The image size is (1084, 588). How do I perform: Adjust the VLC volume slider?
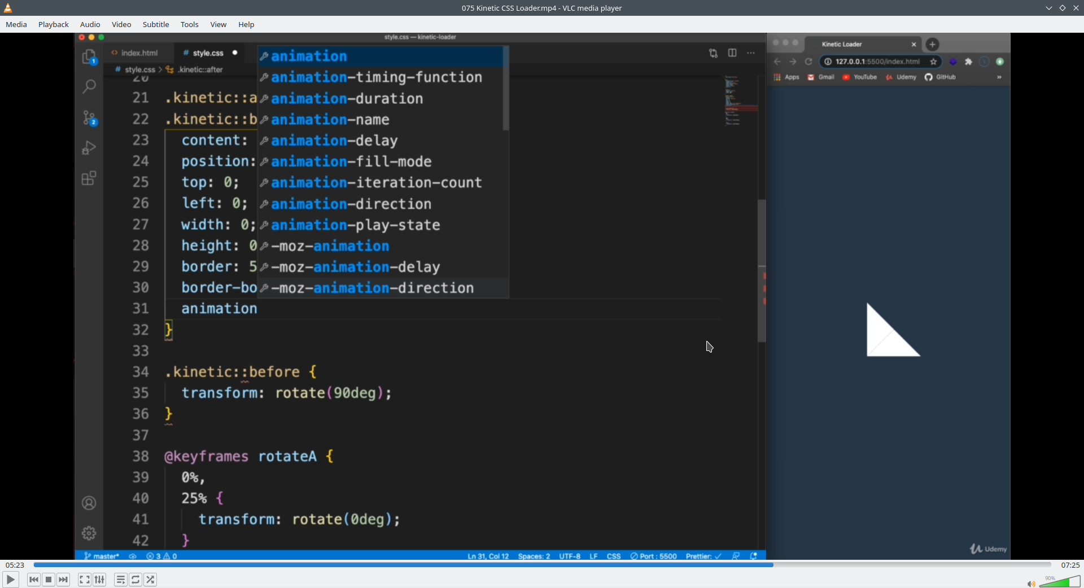click(1060, 581)
